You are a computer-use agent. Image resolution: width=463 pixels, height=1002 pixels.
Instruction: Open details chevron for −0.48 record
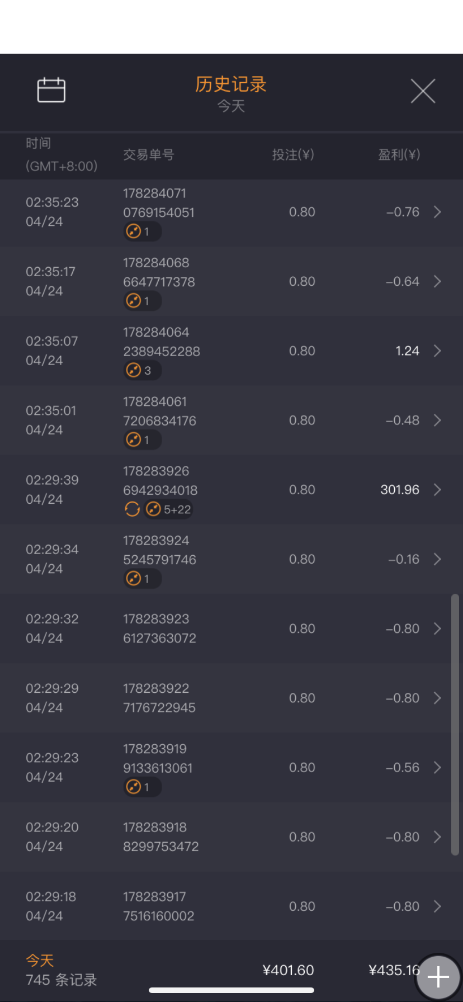coord(438,420)
